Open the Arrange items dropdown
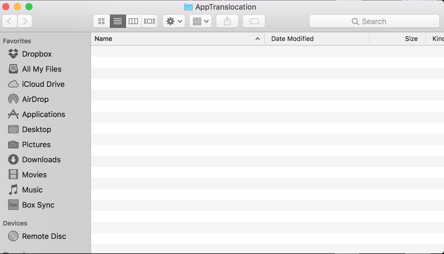 pyautogui.click(x=201, y=21)
